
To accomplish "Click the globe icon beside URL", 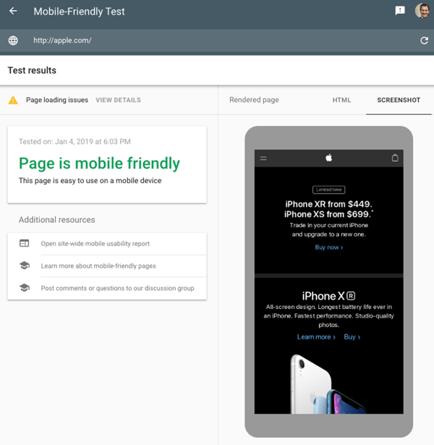I will pos(13,41).
